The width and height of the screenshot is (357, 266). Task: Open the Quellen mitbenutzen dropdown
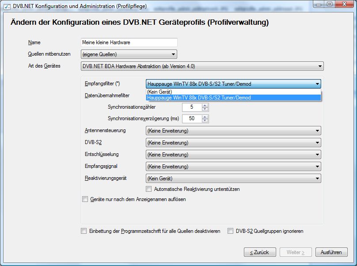pyautogui.click(x=129, y=54)
